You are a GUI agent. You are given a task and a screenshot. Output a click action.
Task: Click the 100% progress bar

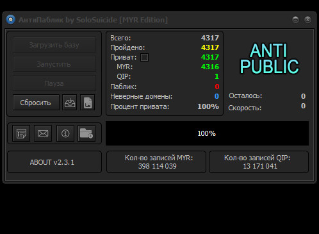pyautogui.click(x=207, y=133)
